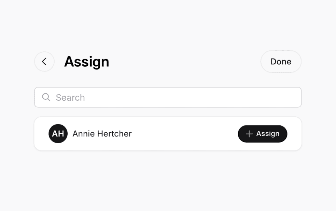Confirm assignments by clicking Done
The image size is (336, 211).
(x=281, y=62)
